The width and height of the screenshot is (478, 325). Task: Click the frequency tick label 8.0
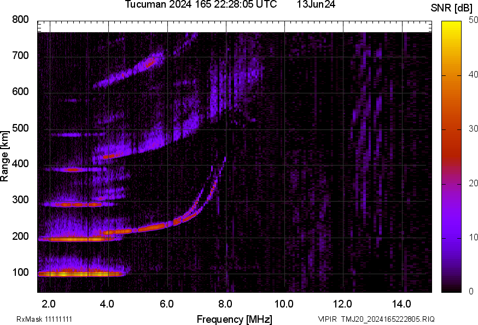click(225, 304)
